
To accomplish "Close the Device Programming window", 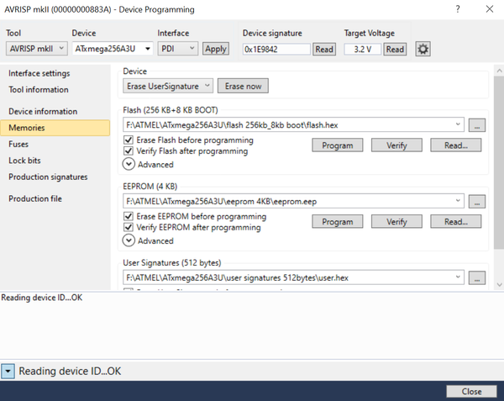I will pyautogui.click(x=490, y=9).
